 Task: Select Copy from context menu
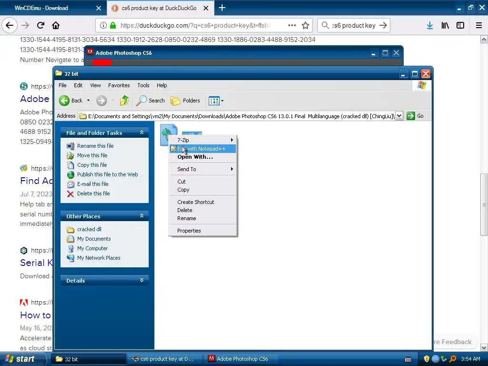point(203,190)
